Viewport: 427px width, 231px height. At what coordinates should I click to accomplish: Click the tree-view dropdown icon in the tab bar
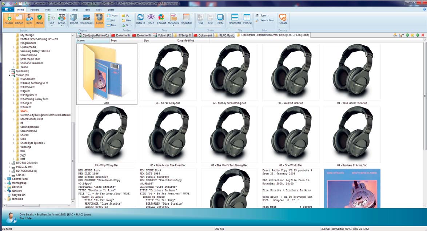[401, 35]
